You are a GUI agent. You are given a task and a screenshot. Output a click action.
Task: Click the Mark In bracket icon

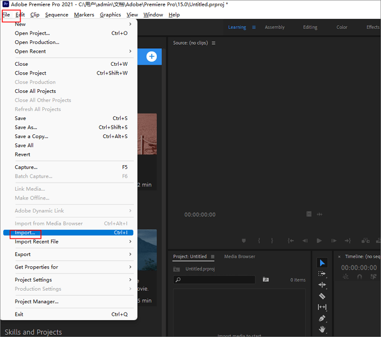click(x=259, y=241)
